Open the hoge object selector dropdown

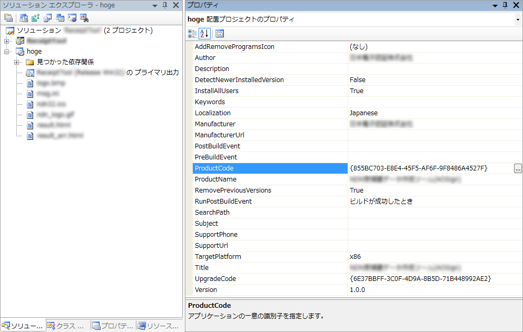(517, 19)
